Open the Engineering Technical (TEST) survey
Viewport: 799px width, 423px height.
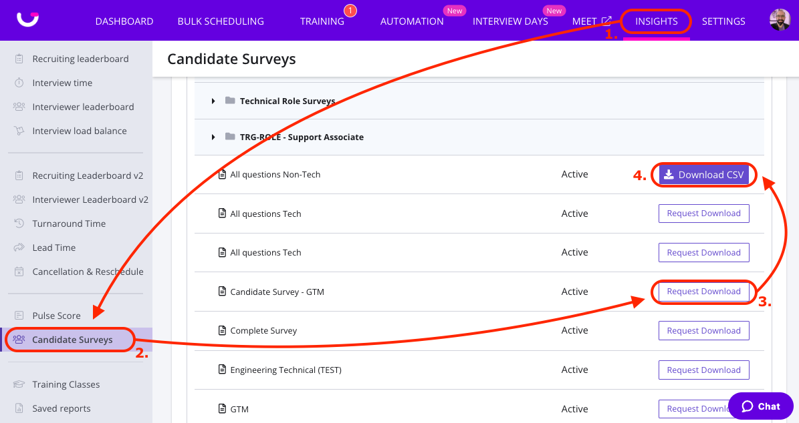(286, 370)
